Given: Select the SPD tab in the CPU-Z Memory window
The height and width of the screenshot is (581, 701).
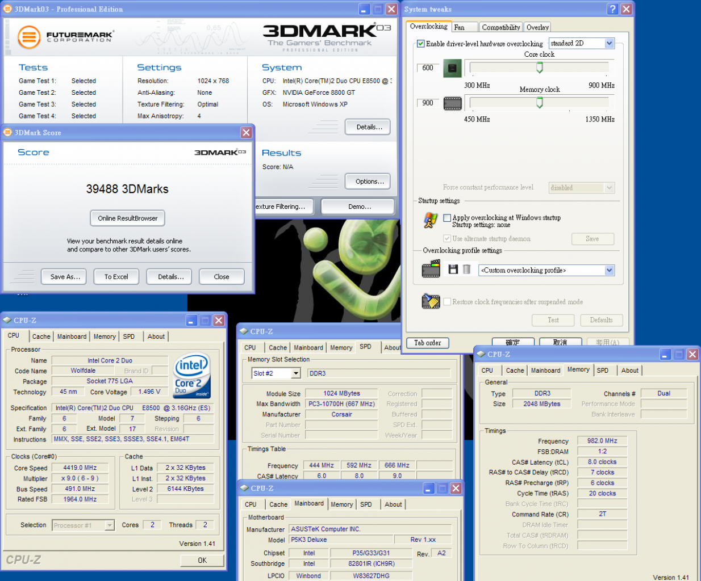Looking at the screenshot, I should pyautogui.click(x=603, y=371).
